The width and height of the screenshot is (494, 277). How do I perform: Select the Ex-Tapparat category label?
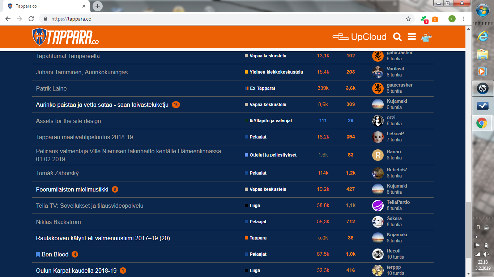(263, 88)
